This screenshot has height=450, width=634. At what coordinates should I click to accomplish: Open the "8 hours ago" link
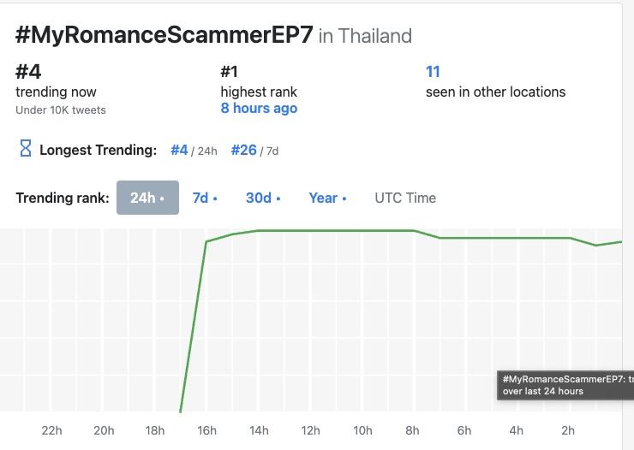click(259, 109)
